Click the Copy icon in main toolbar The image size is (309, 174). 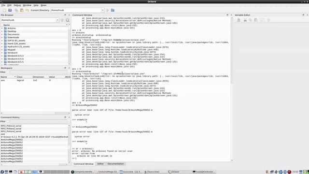click(x=16, y=10)
